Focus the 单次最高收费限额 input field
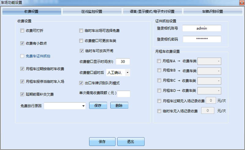 pos(124,94)
